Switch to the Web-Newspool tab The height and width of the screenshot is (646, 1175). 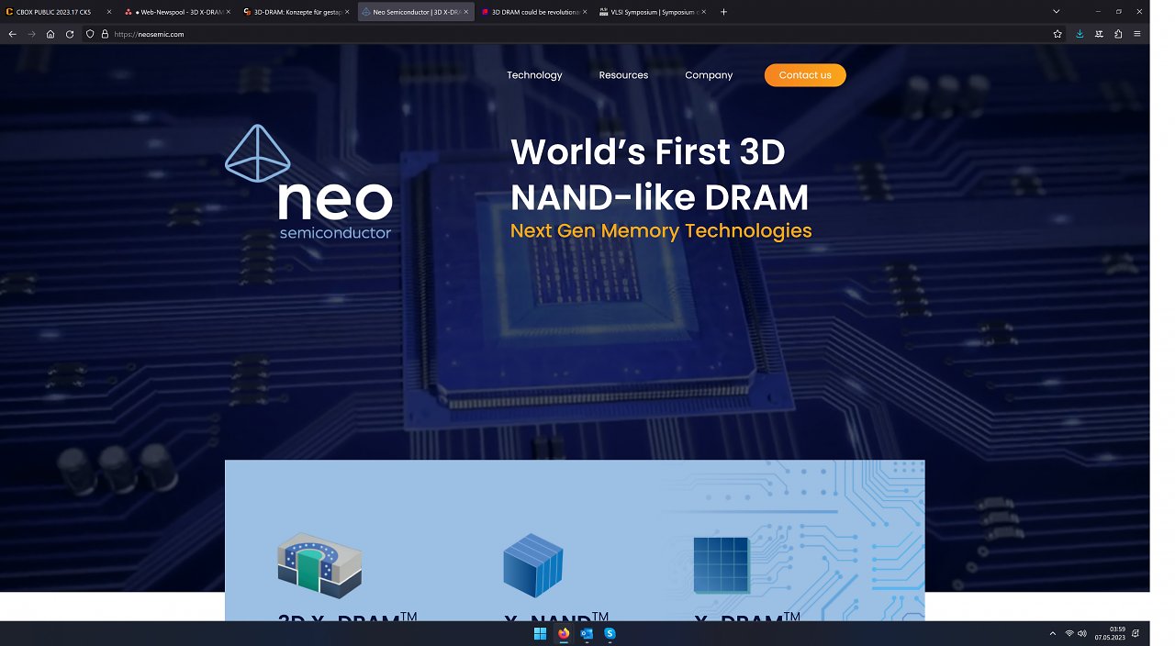(x=177, y=12)
